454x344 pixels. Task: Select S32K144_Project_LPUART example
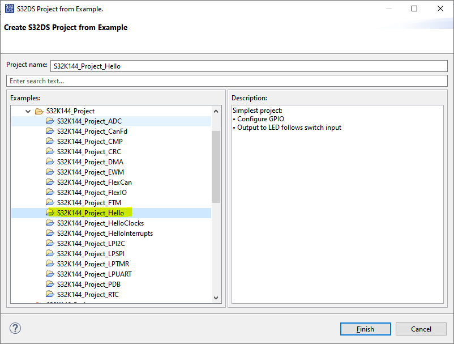(x=95, y=274)
